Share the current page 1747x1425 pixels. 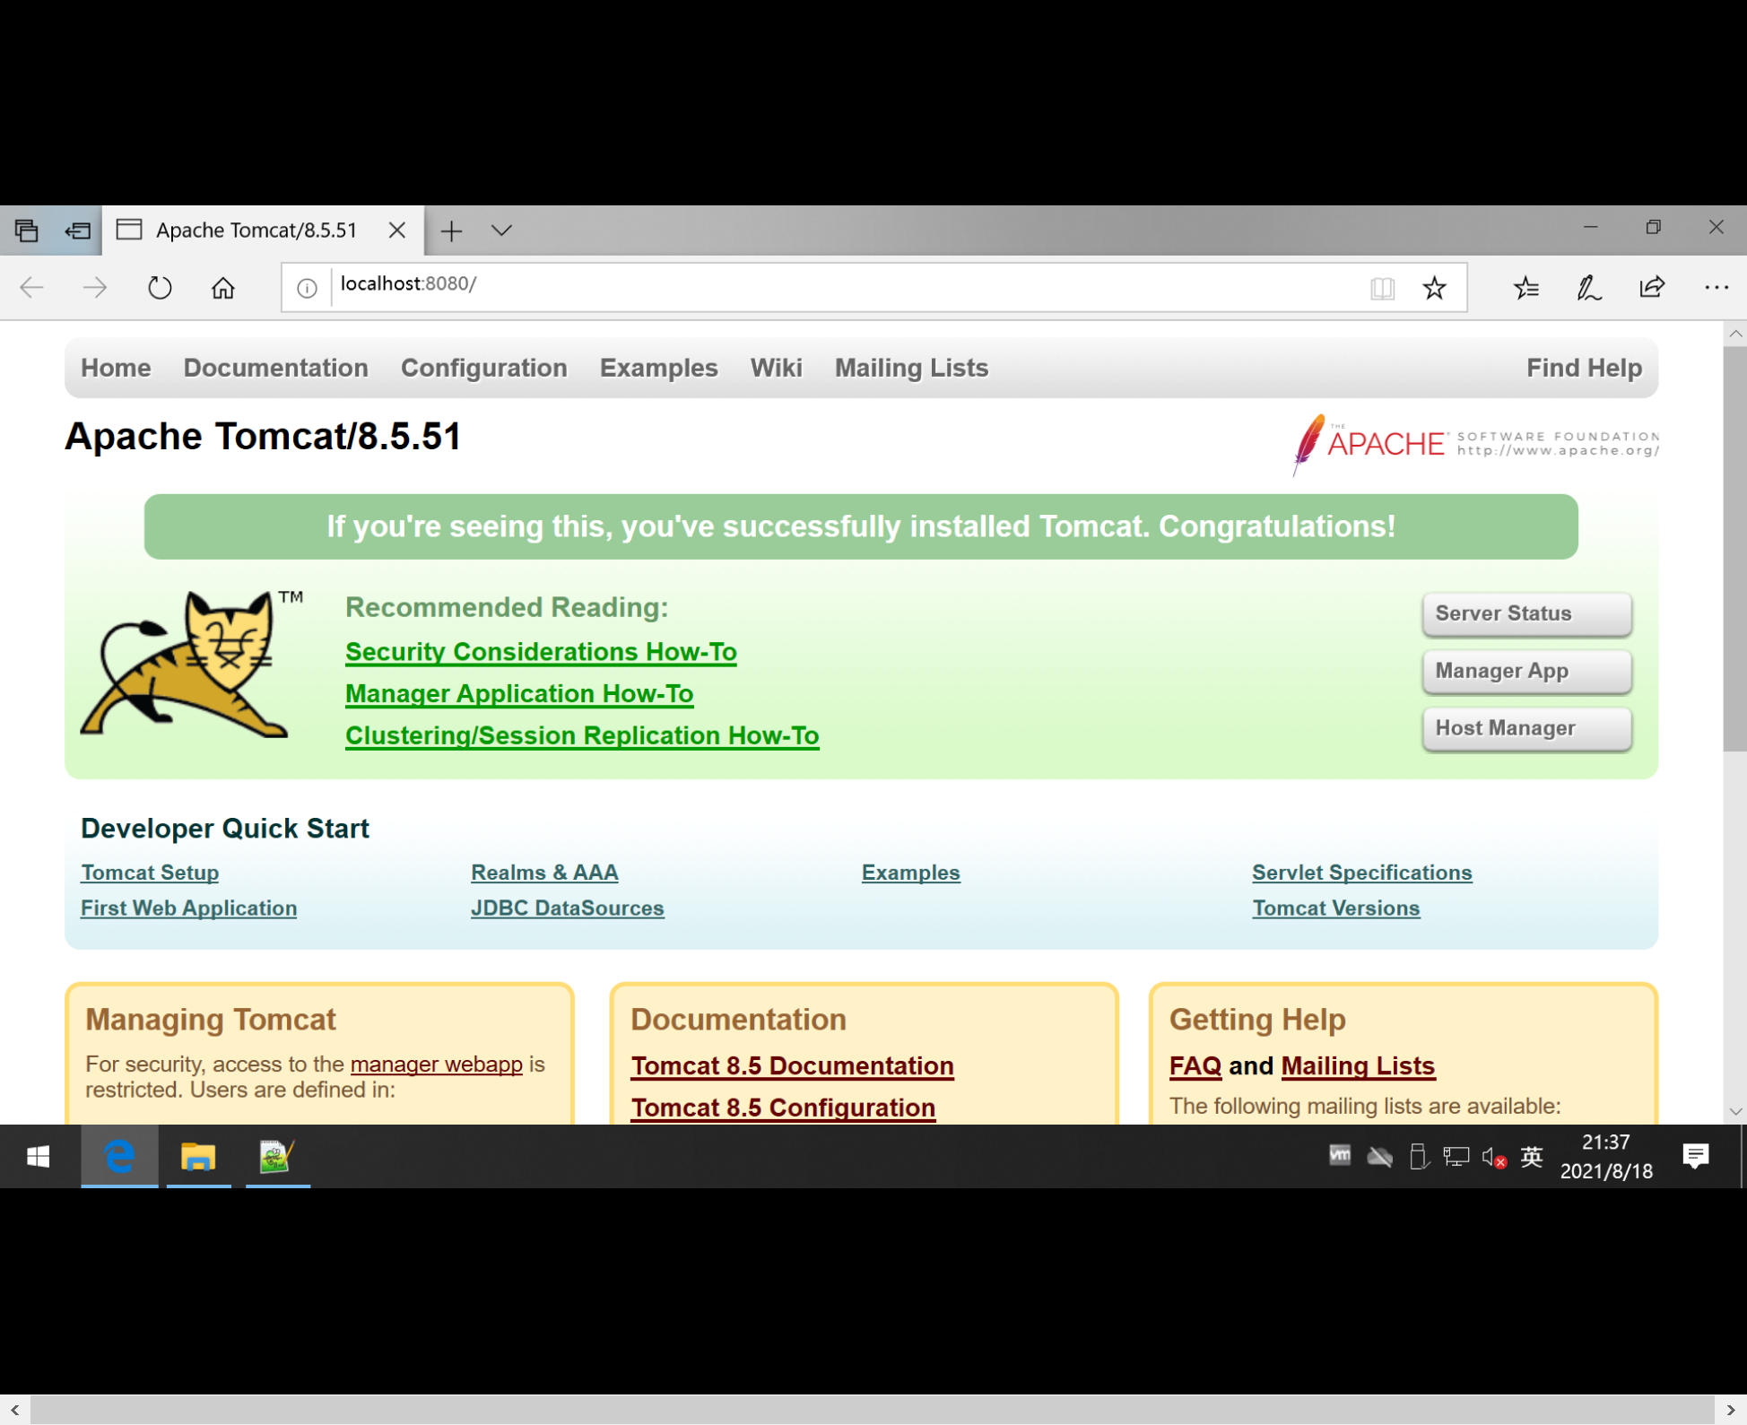click(x=1650, y=287)
